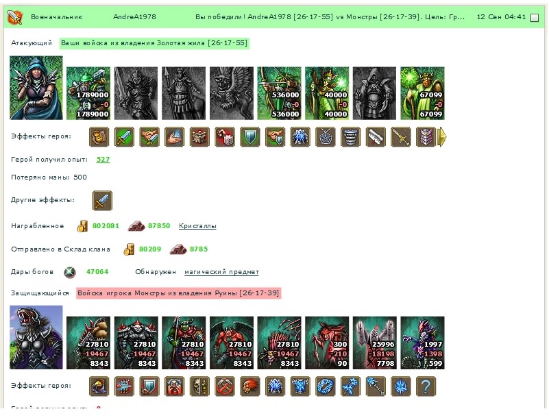Click the sword icon under Другие эффекты

(x=102, y=201)
